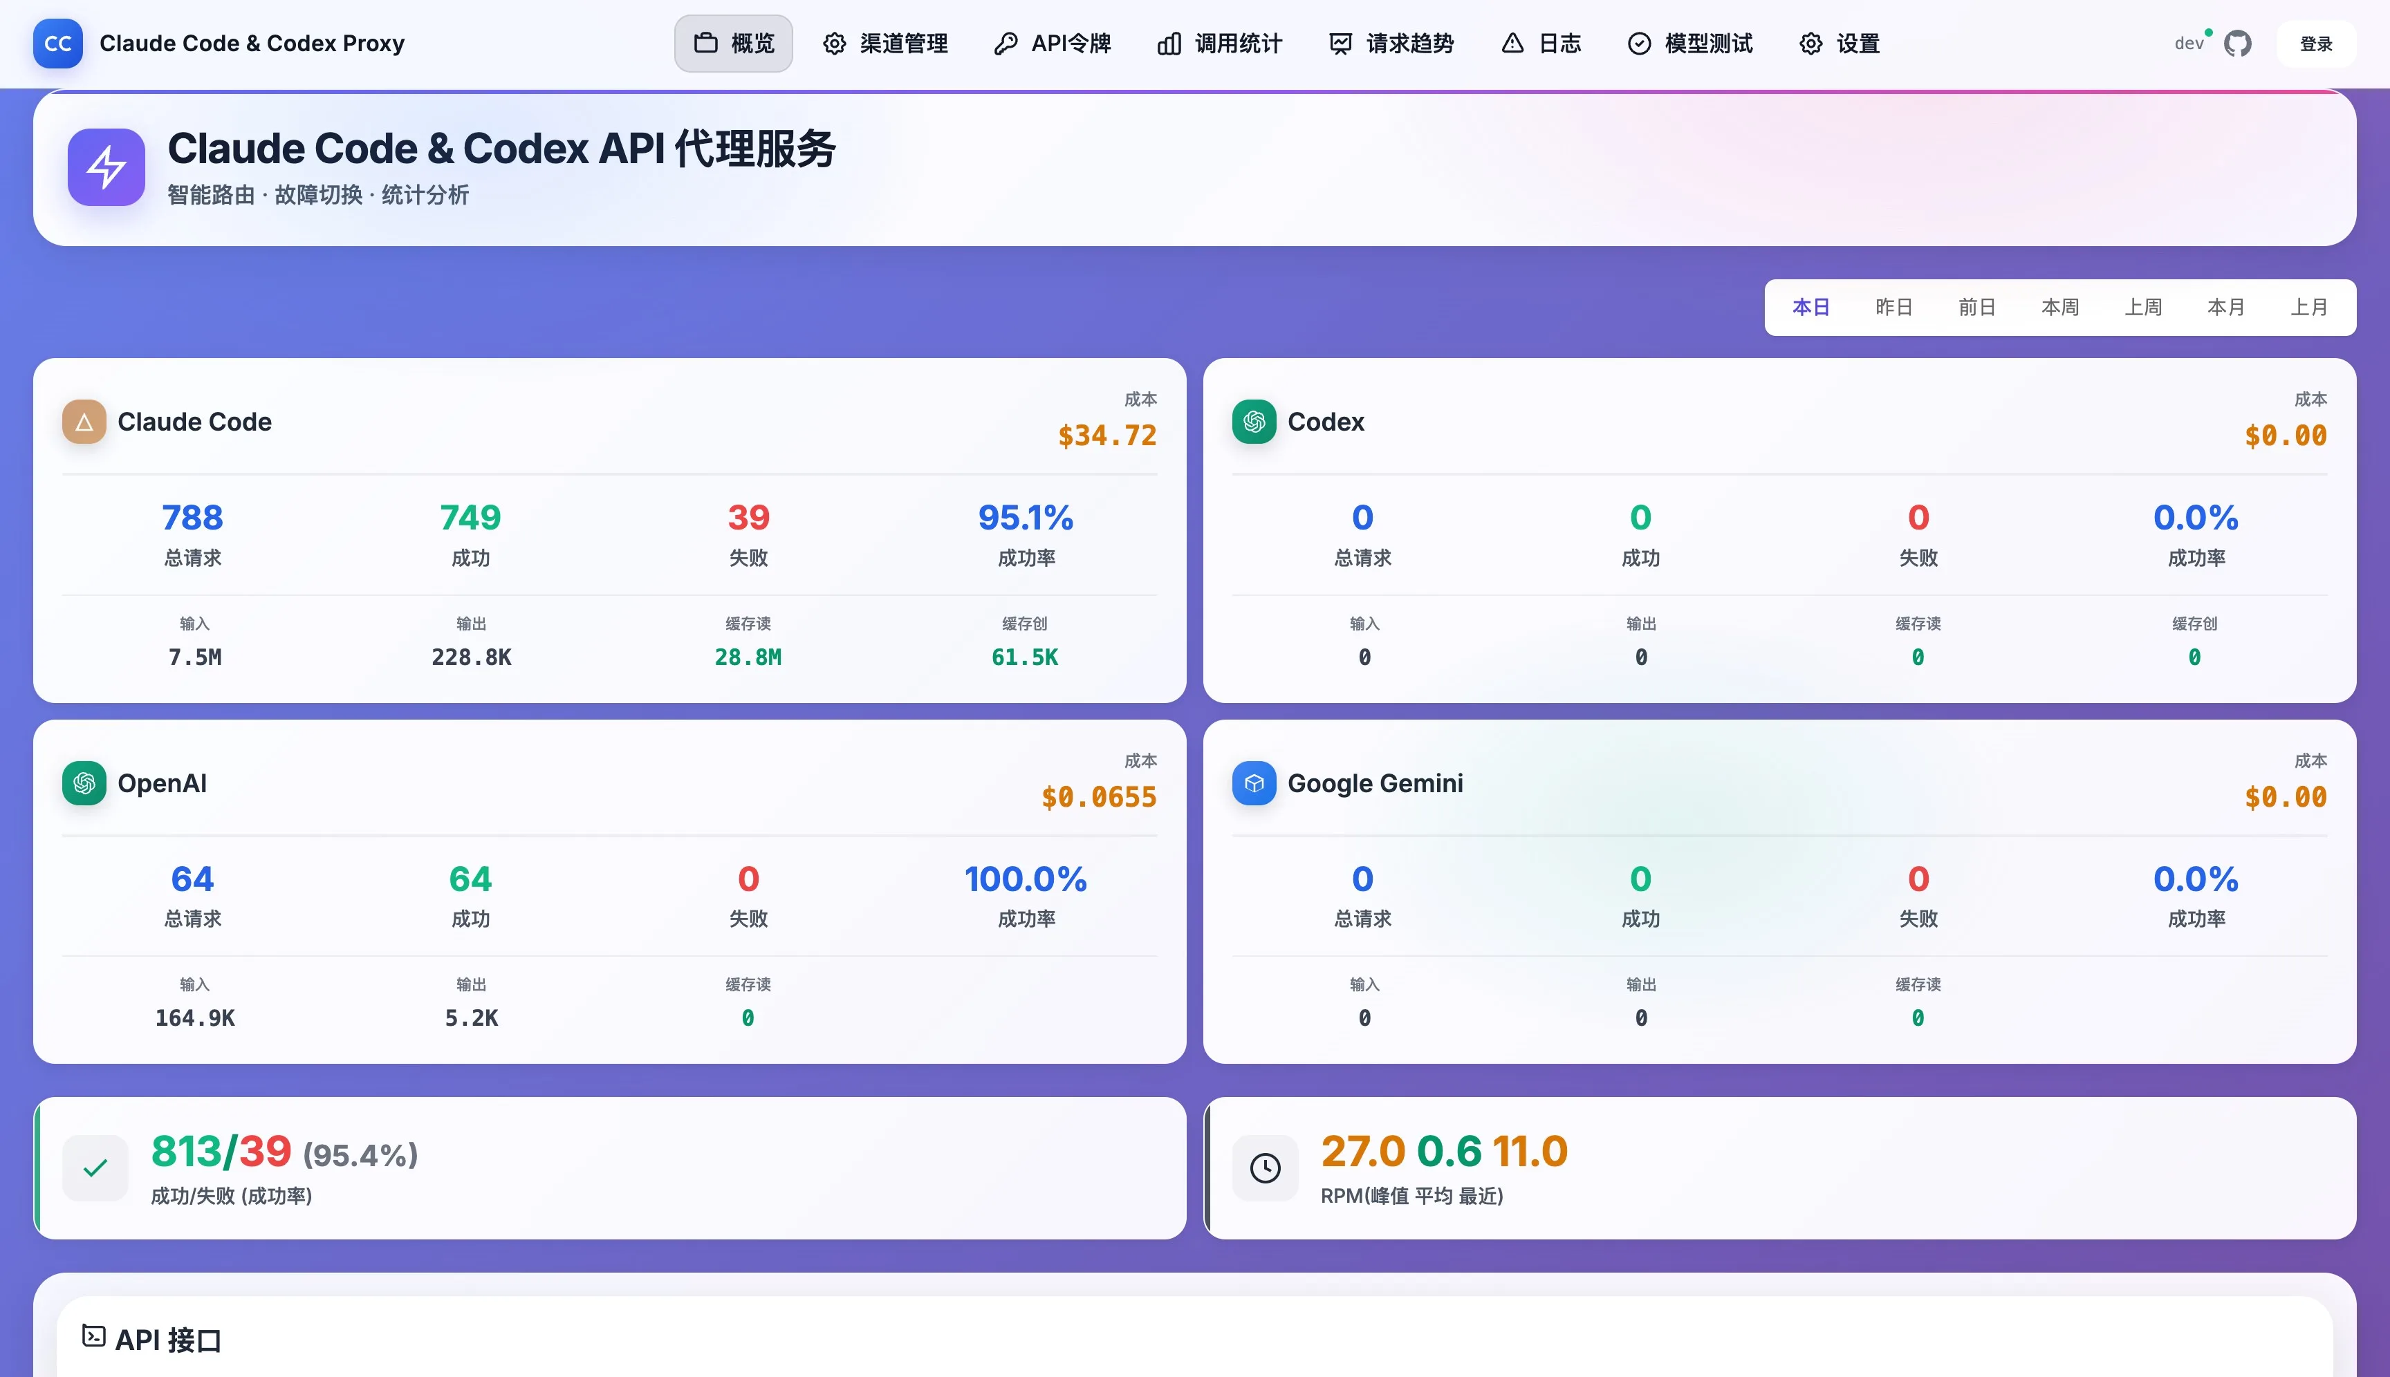Viewport: 2390px width, 1377px height.
Task: Click Claude Code cost $34.72
Action: tap(1107, 436)
